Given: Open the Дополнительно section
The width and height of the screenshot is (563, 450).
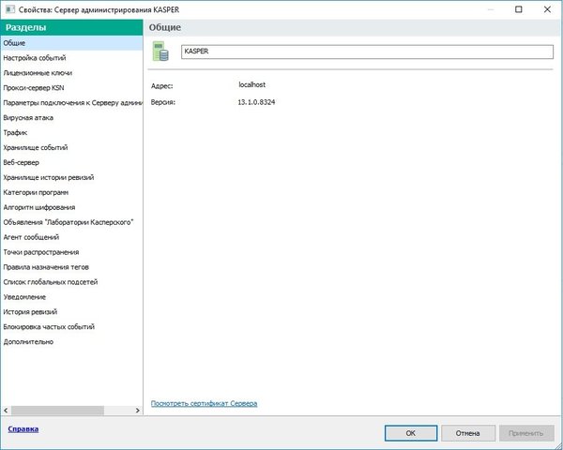Looking at the screenshot, I should [x=28, y=342].
